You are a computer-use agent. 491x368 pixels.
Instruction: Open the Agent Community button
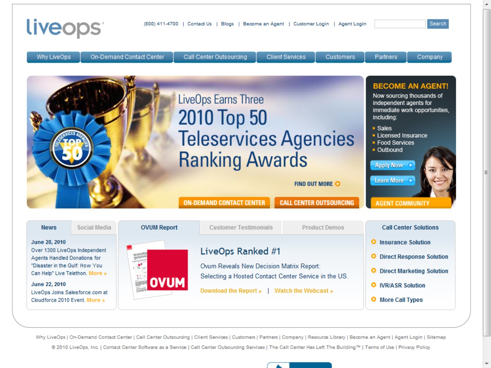tap(411, 203)
